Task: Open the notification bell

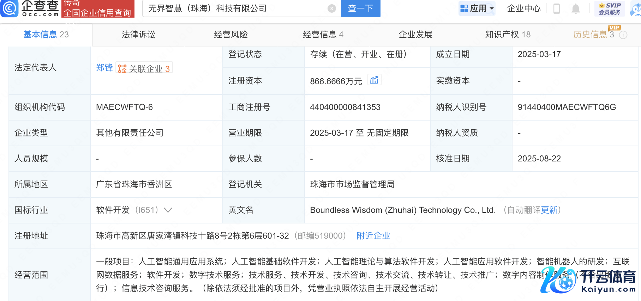Action: point(575,8)
